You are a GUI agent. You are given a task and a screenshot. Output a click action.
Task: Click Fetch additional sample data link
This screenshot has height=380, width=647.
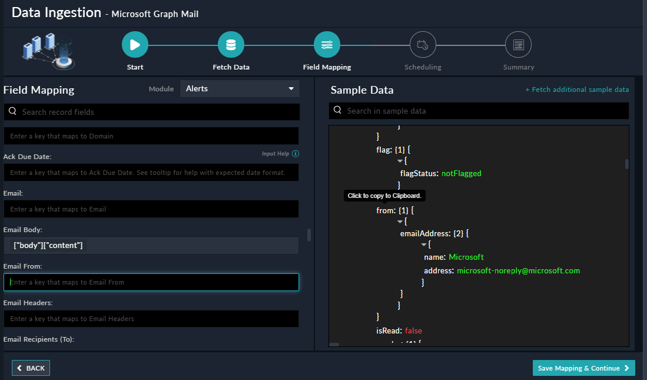click(x=577, y=90)
